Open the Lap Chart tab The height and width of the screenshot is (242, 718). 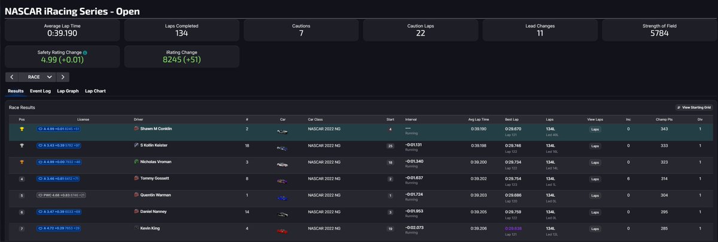click(95, 91)
